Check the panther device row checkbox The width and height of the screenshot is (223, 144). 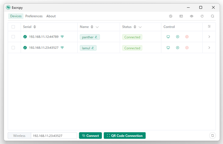tap(13, 37)
